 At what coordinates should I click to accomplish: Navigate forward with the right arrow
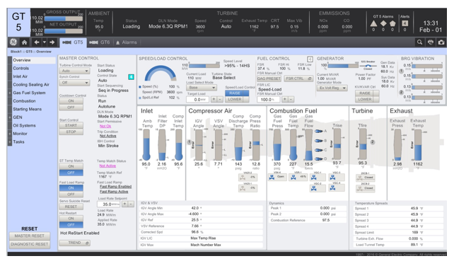tap(52, 42)
